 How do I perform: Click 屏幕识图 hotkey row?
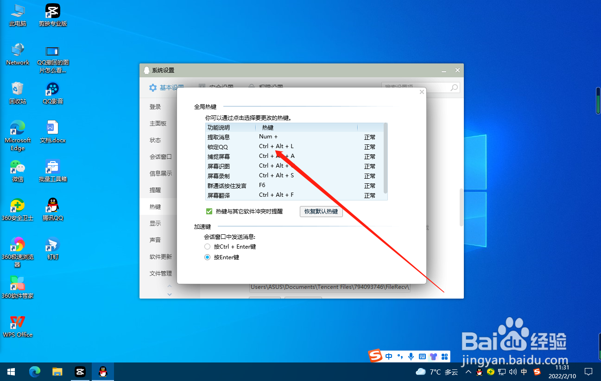point(295,166)
